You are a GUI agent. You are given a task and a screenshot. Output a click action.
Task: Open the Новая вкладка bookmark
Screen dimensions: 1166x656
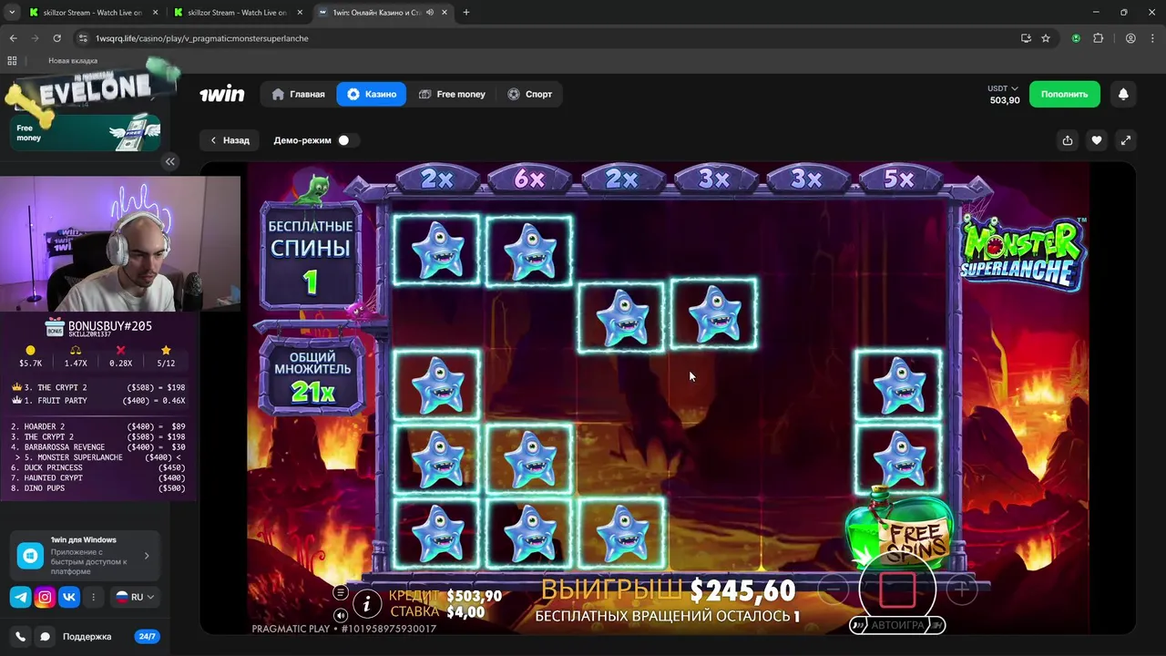(73, 60)
